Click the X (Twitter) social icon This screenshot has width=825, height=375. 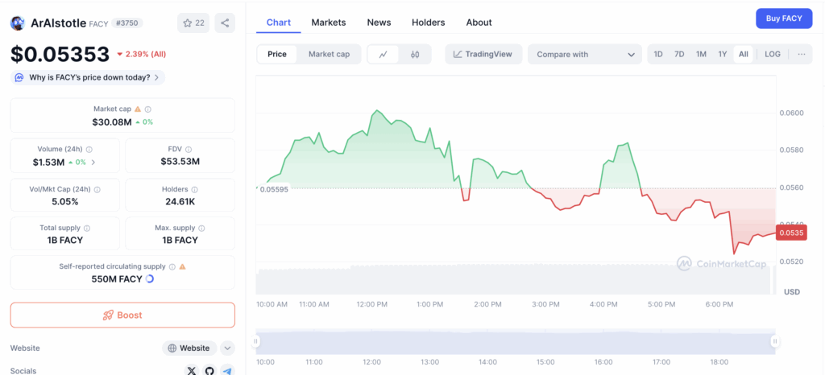click(x=191, y=370)
